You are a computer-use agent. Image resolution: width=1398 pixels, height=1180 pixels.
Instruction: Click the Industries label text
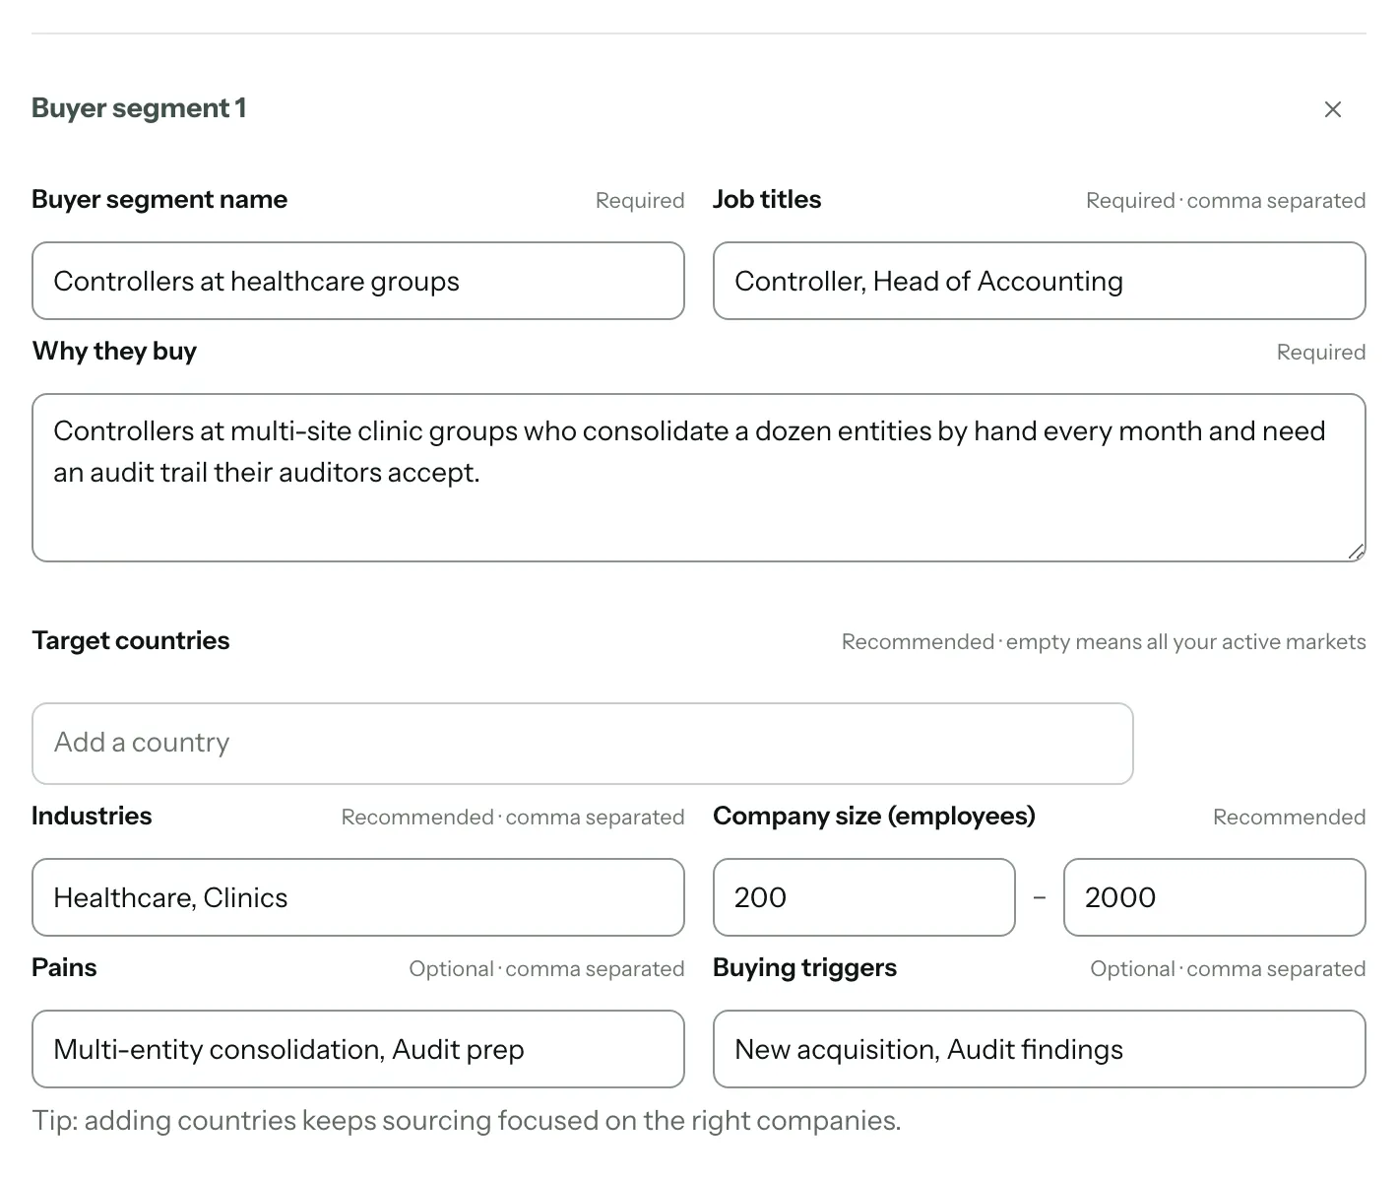[x=92, y=816]
